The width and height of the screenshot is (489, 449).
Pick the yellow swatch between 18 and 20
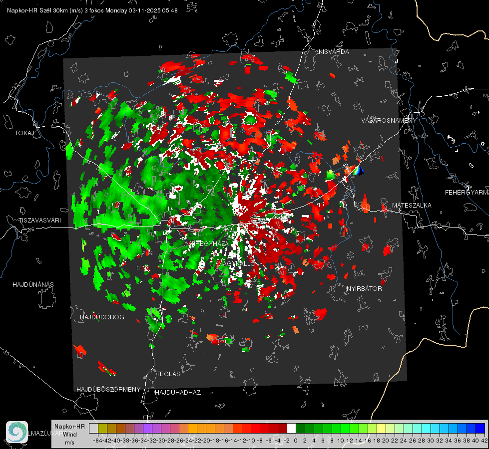[x=382, y=429]
